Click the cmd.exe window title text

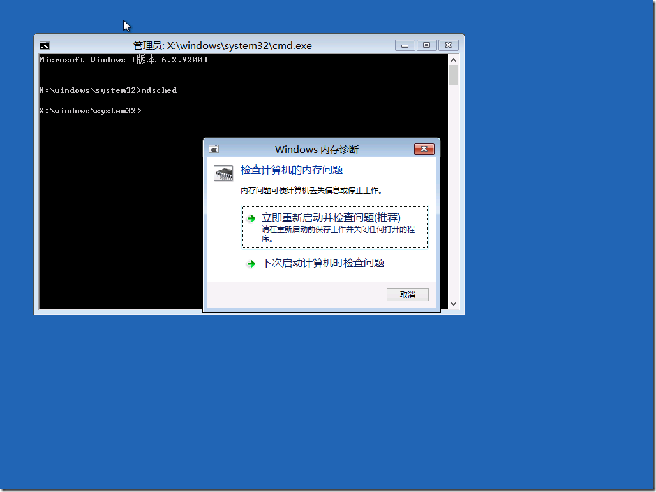pos(222,46)
